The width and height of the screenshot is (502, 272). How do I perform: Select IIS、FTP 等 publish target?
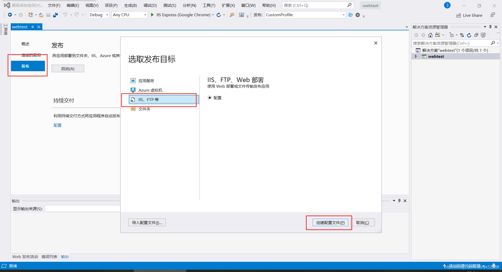click(x=163, y=99)
